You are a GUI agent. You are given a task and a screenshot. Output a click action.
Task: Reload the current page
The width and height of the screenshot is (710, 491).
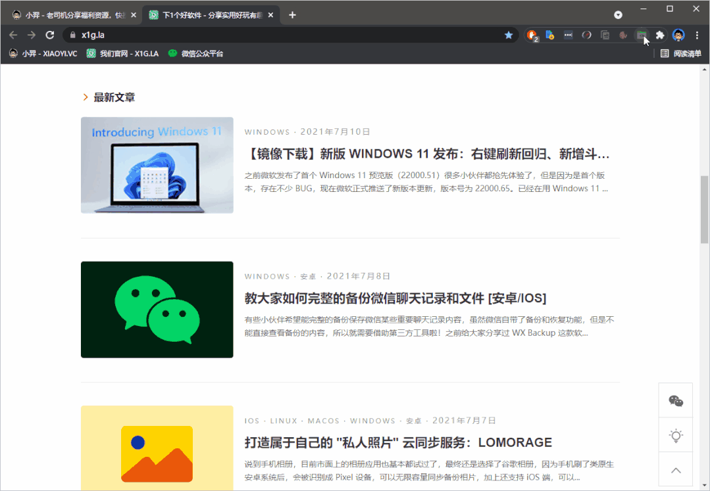[x=50, y=35]
